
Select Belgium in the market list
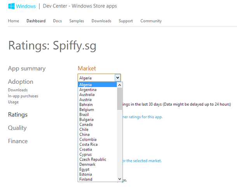[x=98, y=110]
